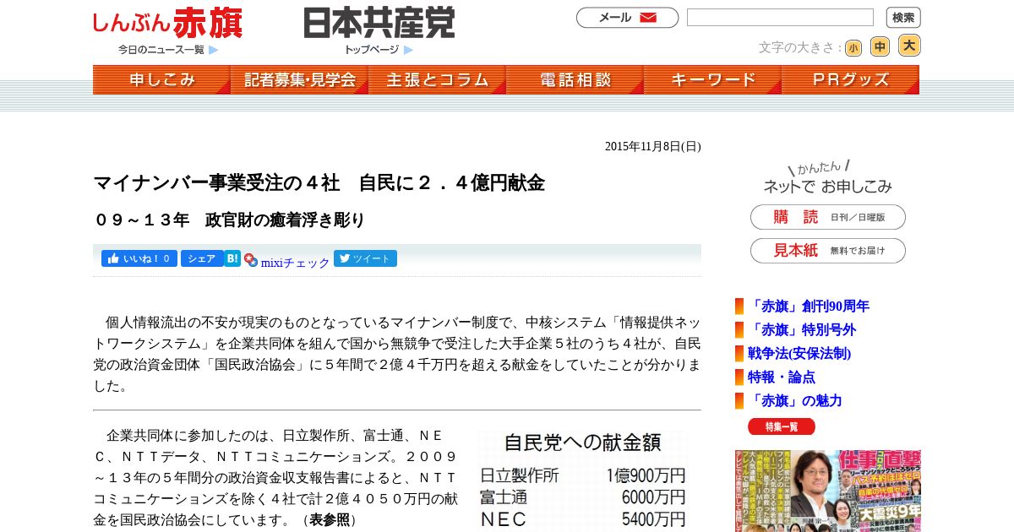Open 特報・論点 link
This screenshot has height=532, width=1014.
[x=782, y=377]
